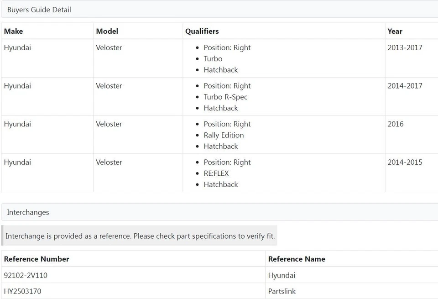The width and height of the screenshot is (438, 299).
Task: Click the Reference Number column header
Action: pyautogui.click(x=36, y=259)
